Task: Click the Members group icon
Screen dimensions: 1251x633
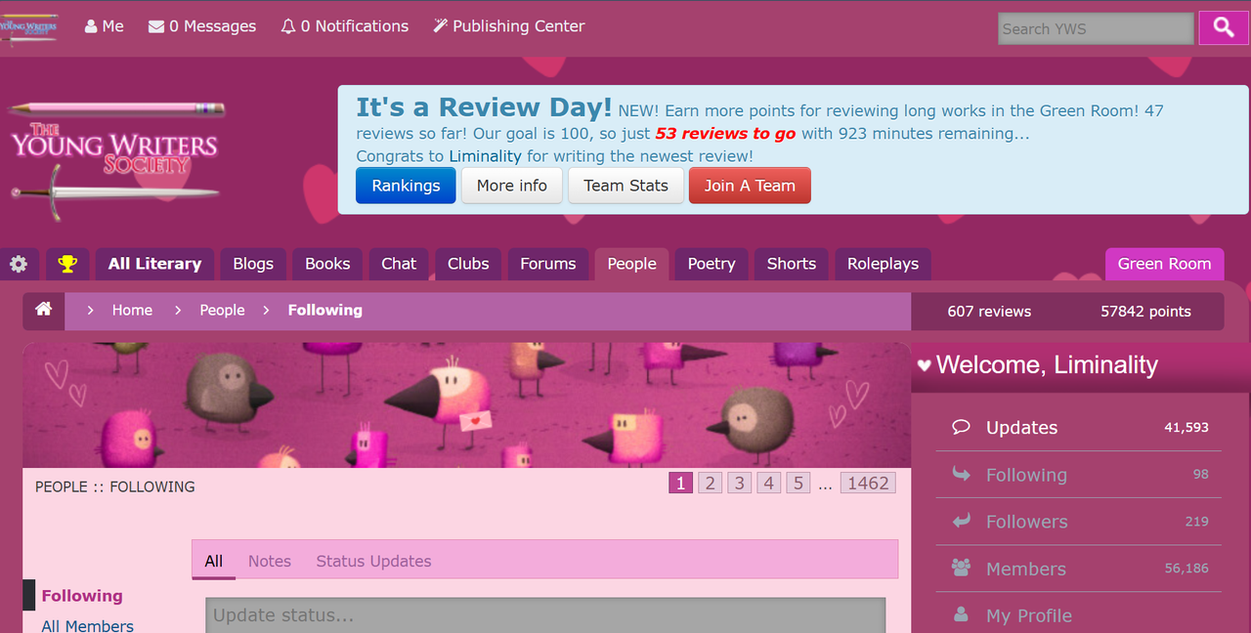Action: pyautogui.click(x=961, y=568)
